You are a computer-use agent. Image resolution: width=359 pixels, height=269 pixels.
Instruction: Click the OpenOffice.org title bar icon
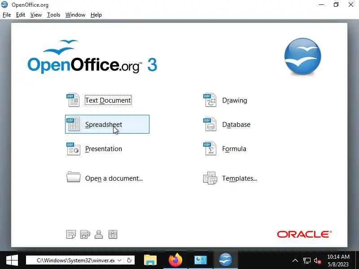pyautogui.click(x=4, y=4)
